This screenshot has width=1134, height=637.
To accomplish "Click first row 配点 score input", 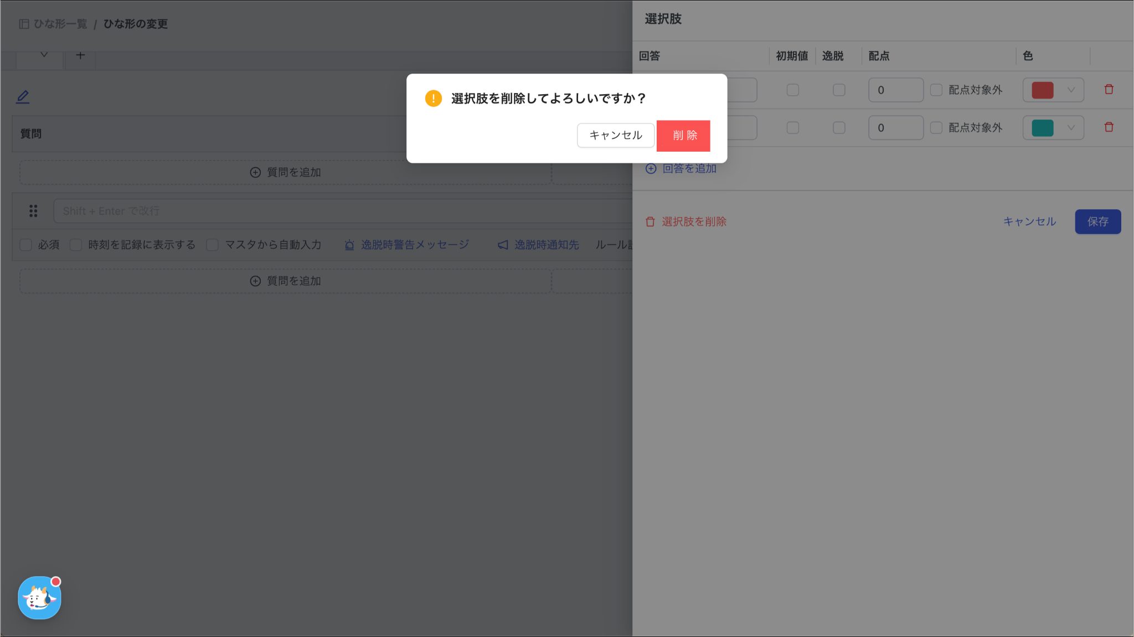I will click(895, 90).
